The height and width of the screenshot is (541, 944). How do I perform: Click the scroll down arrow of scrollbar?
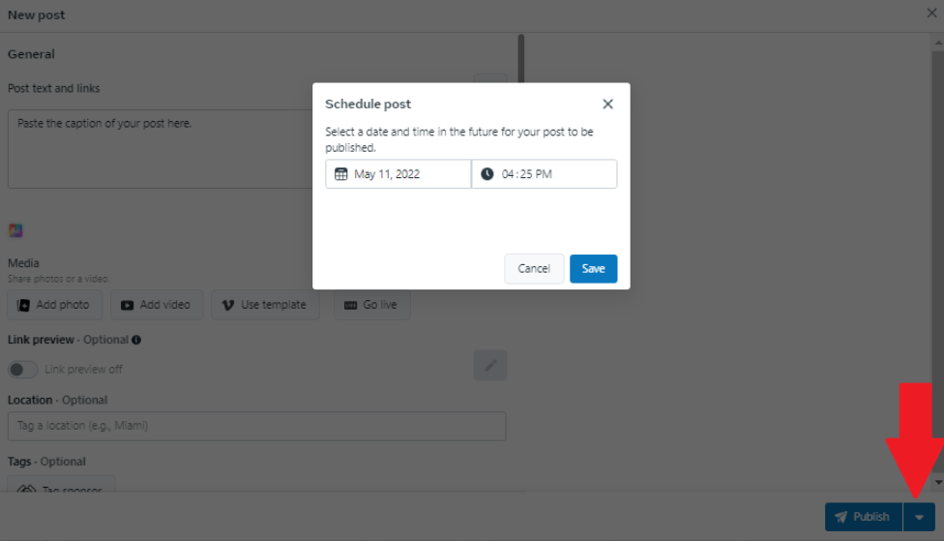(x=937, y=482)
